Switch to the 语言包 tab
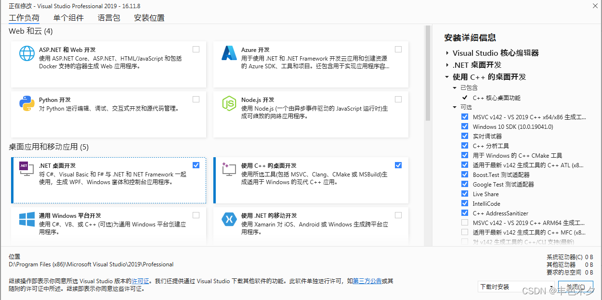Image resolution: width=602 pixels, height=300 pixels. [x=109, y=18]
